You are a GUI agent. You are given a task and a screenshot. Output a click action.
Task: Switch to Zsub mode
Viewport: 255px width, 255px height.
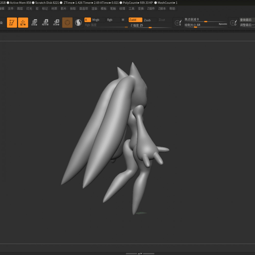pyautogui.click(x=150, y=20)
